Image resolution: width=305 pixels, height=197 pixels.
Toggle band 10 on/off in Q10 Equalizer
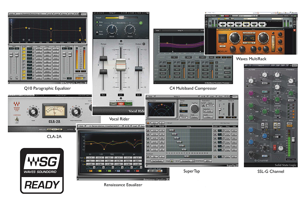[24, 78]
